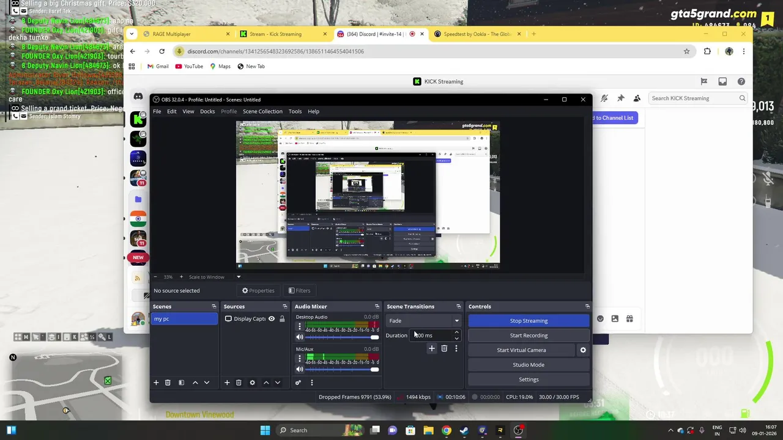Show hidden system tray icons chevron

pos(670,430)
